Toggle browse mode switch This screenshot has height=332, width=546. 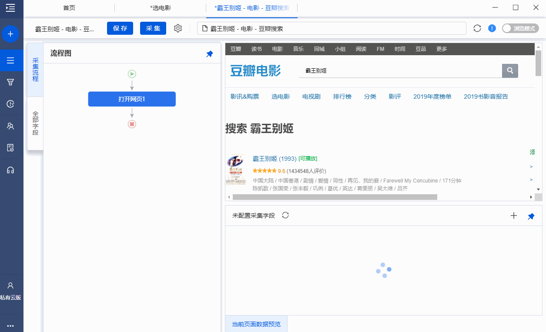point(520,28)
